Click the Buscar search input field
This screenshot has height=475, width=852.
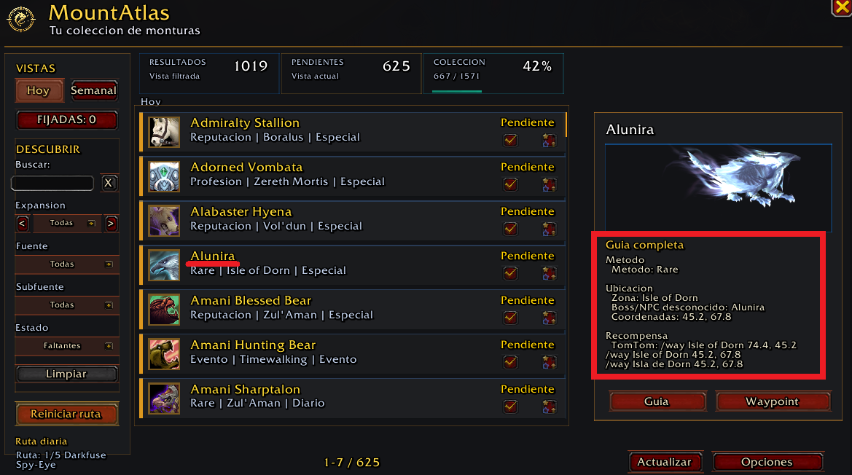point(52,184)
